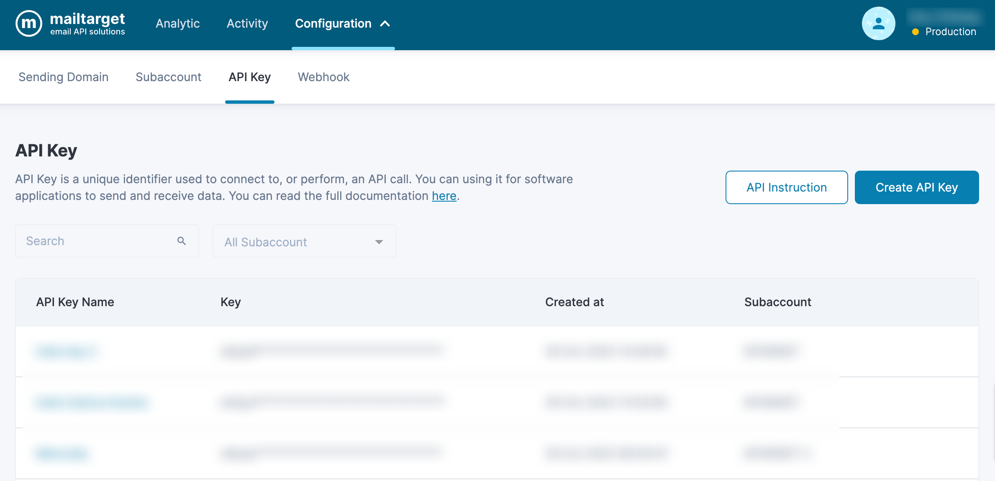Collapse the Configuration menu chevron

[x=385, y=24]
